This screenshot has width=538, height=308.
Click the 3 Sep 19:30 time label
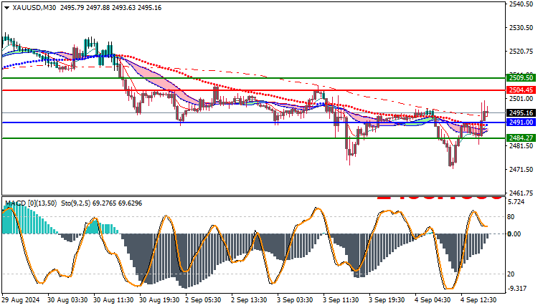click(387, 300)
